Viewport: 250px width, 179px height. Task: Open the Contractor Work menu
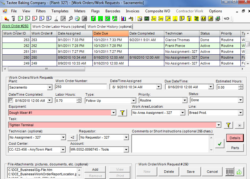tap(189, 11)
